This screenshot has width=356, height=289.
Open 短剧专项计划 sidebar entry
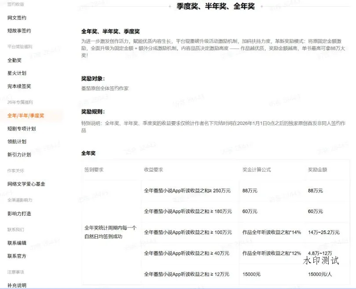(x=22, y=129)
